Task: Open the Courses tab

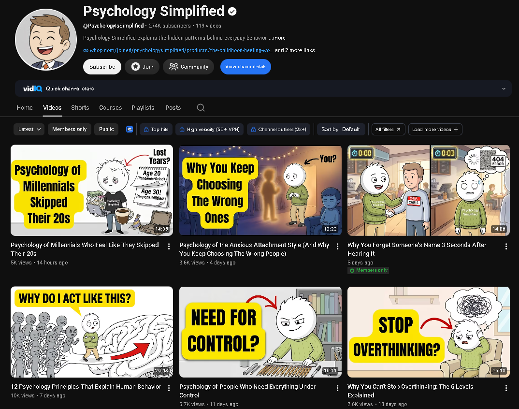Action: [111, 108]
